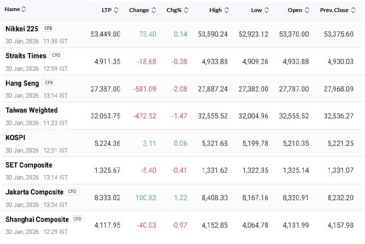Select Shanghai Composite prev close 4,157.98
The width and height of the screenshot is (365, 244).
tap(340, 225)
